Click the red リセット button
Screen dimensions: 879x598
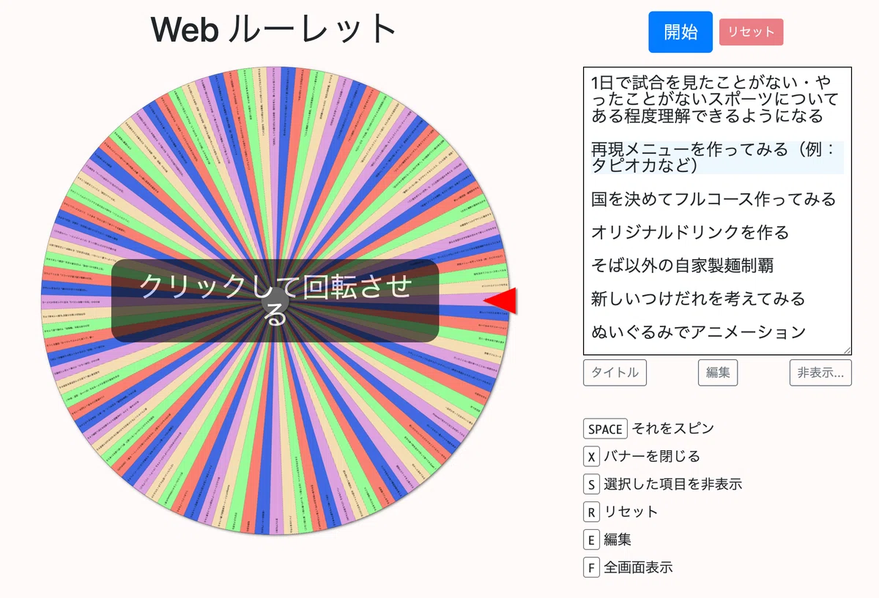752,32
